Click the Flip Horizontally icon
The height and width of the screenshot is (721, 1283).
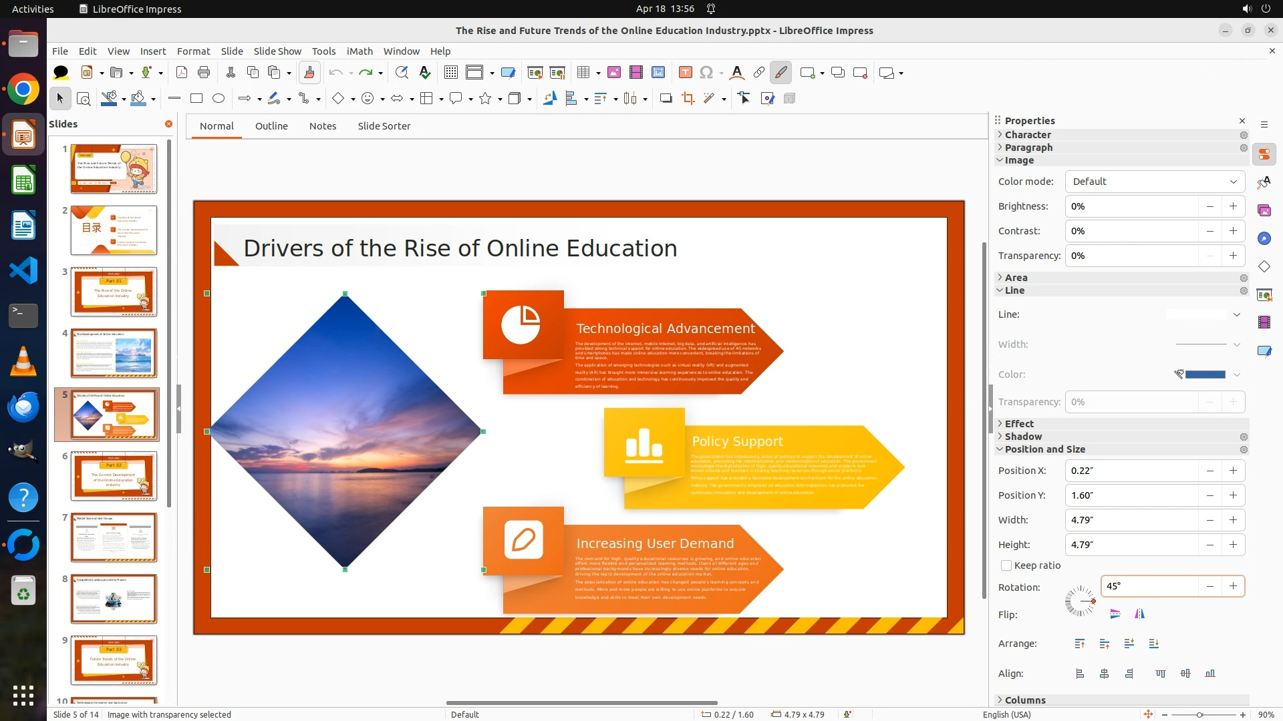pyautogui.click(x=1139, y=614)
